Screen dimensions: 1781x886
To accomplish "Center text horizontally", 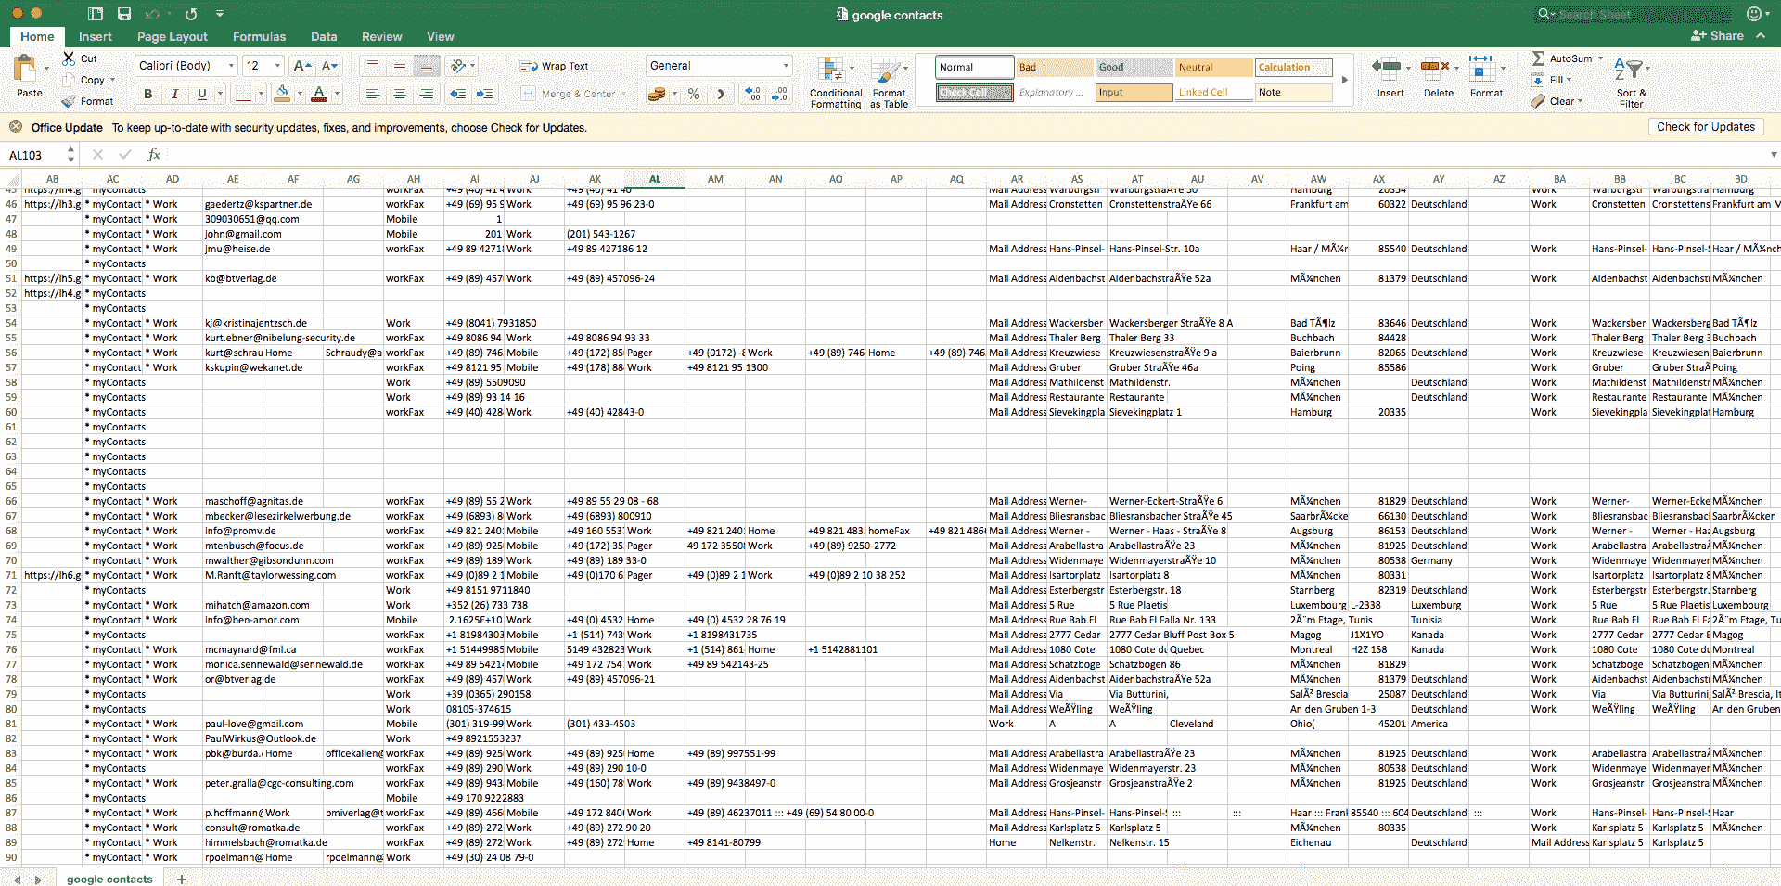I will (399, 94).
